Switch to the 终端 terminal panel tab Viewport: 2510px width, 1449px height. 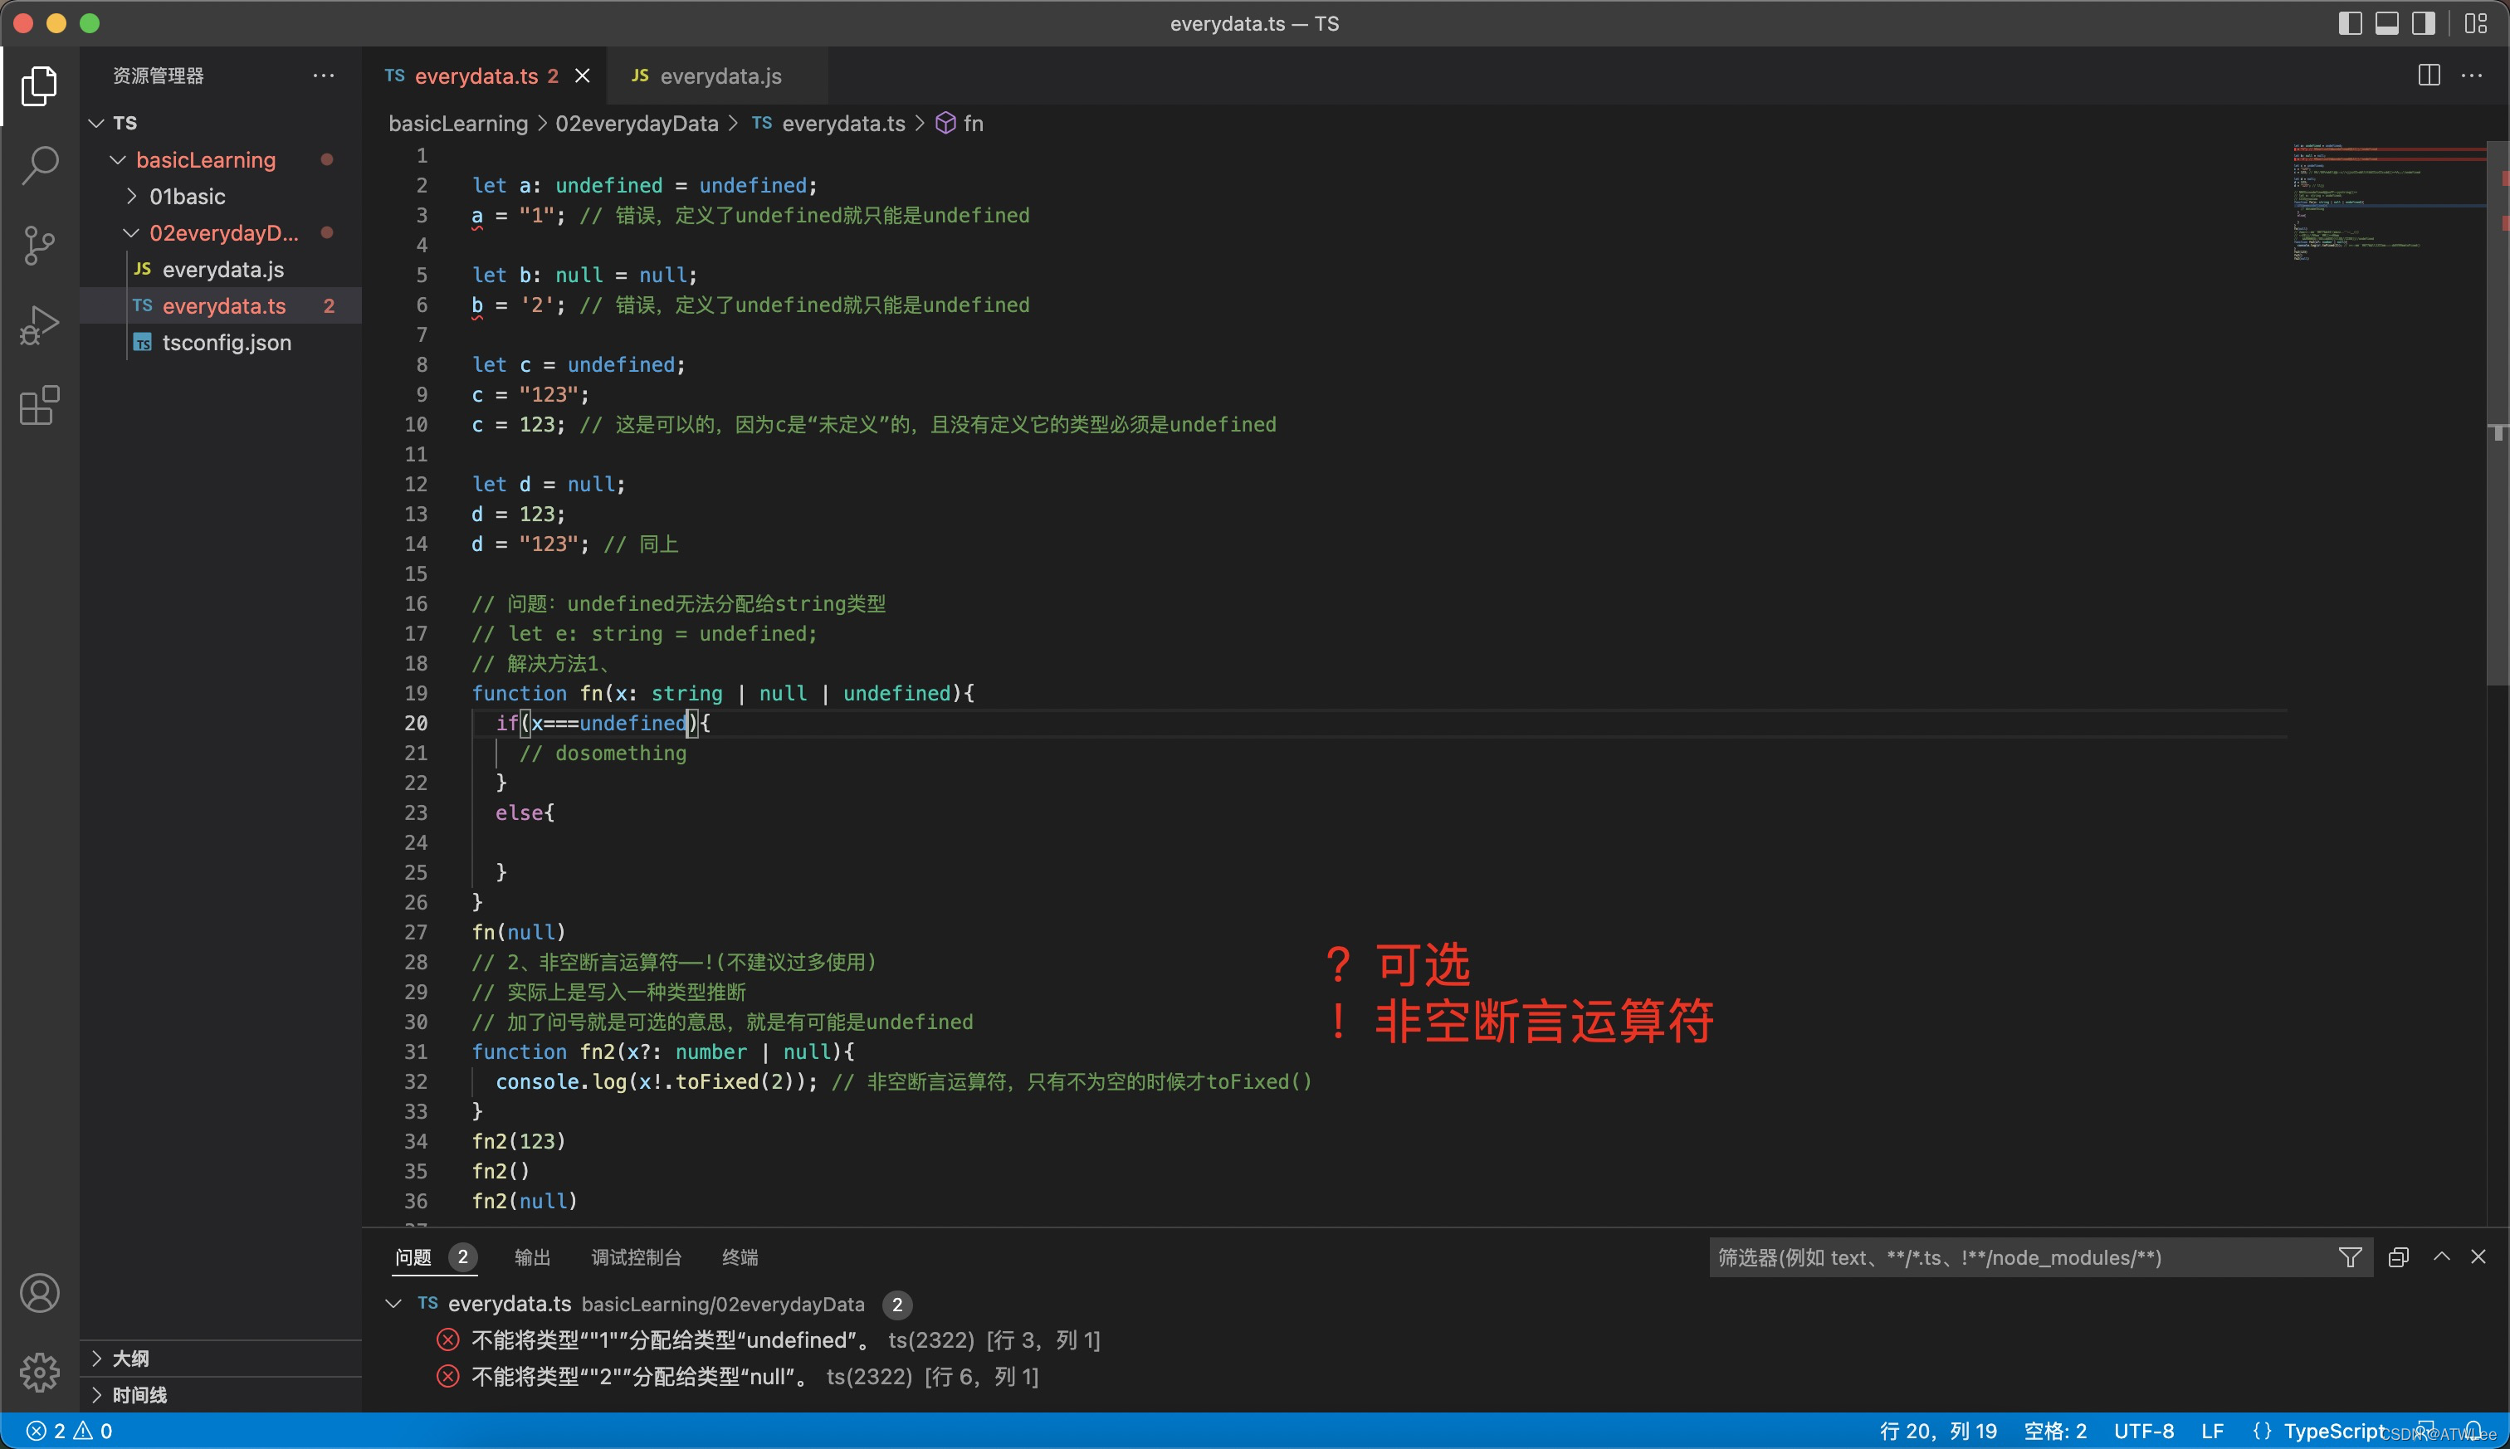click(x=740, y=1257)
